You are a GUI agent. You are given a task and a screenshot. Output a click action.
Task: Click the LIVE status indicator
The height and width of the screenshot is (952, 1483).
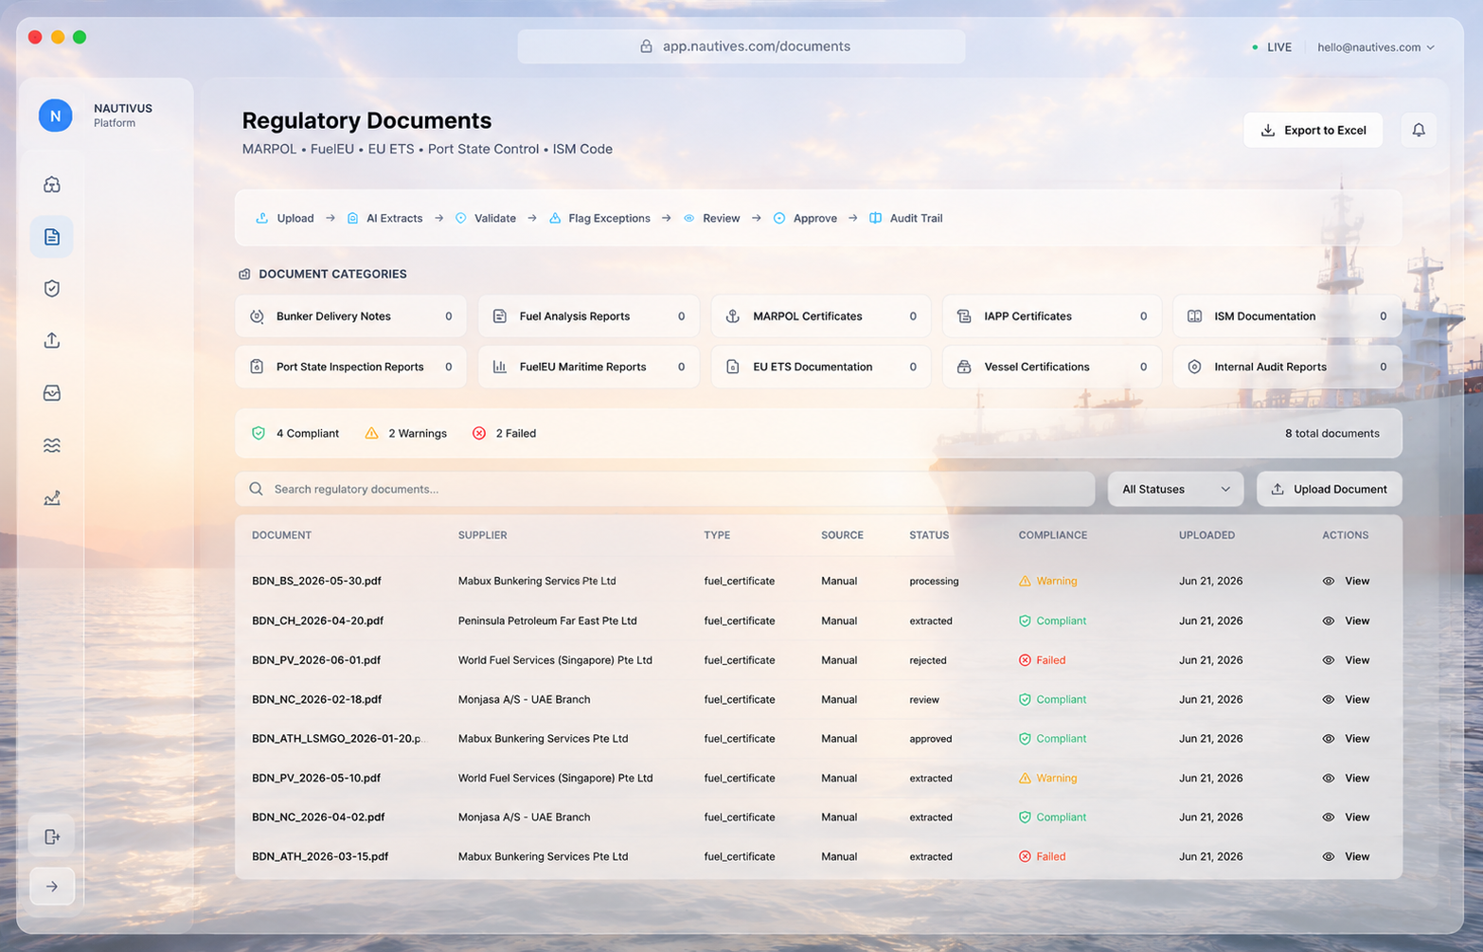click(x=1271, y=47)
